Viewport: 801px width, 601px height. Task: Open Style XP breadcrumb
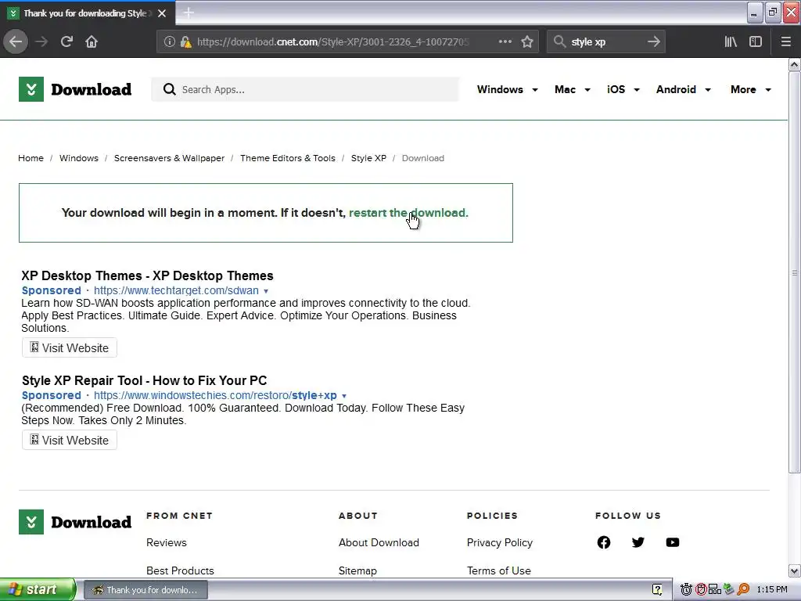coord(368,158)
